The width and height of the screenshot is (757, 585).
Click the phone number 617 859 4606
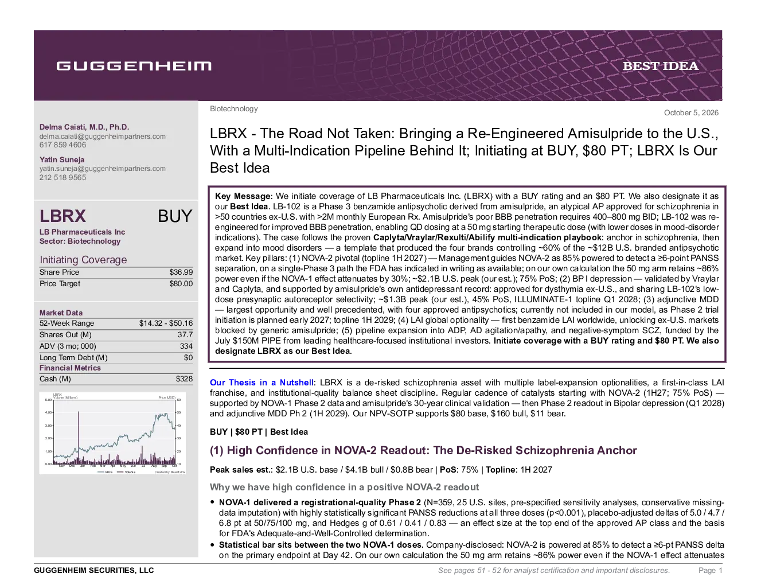63,145
